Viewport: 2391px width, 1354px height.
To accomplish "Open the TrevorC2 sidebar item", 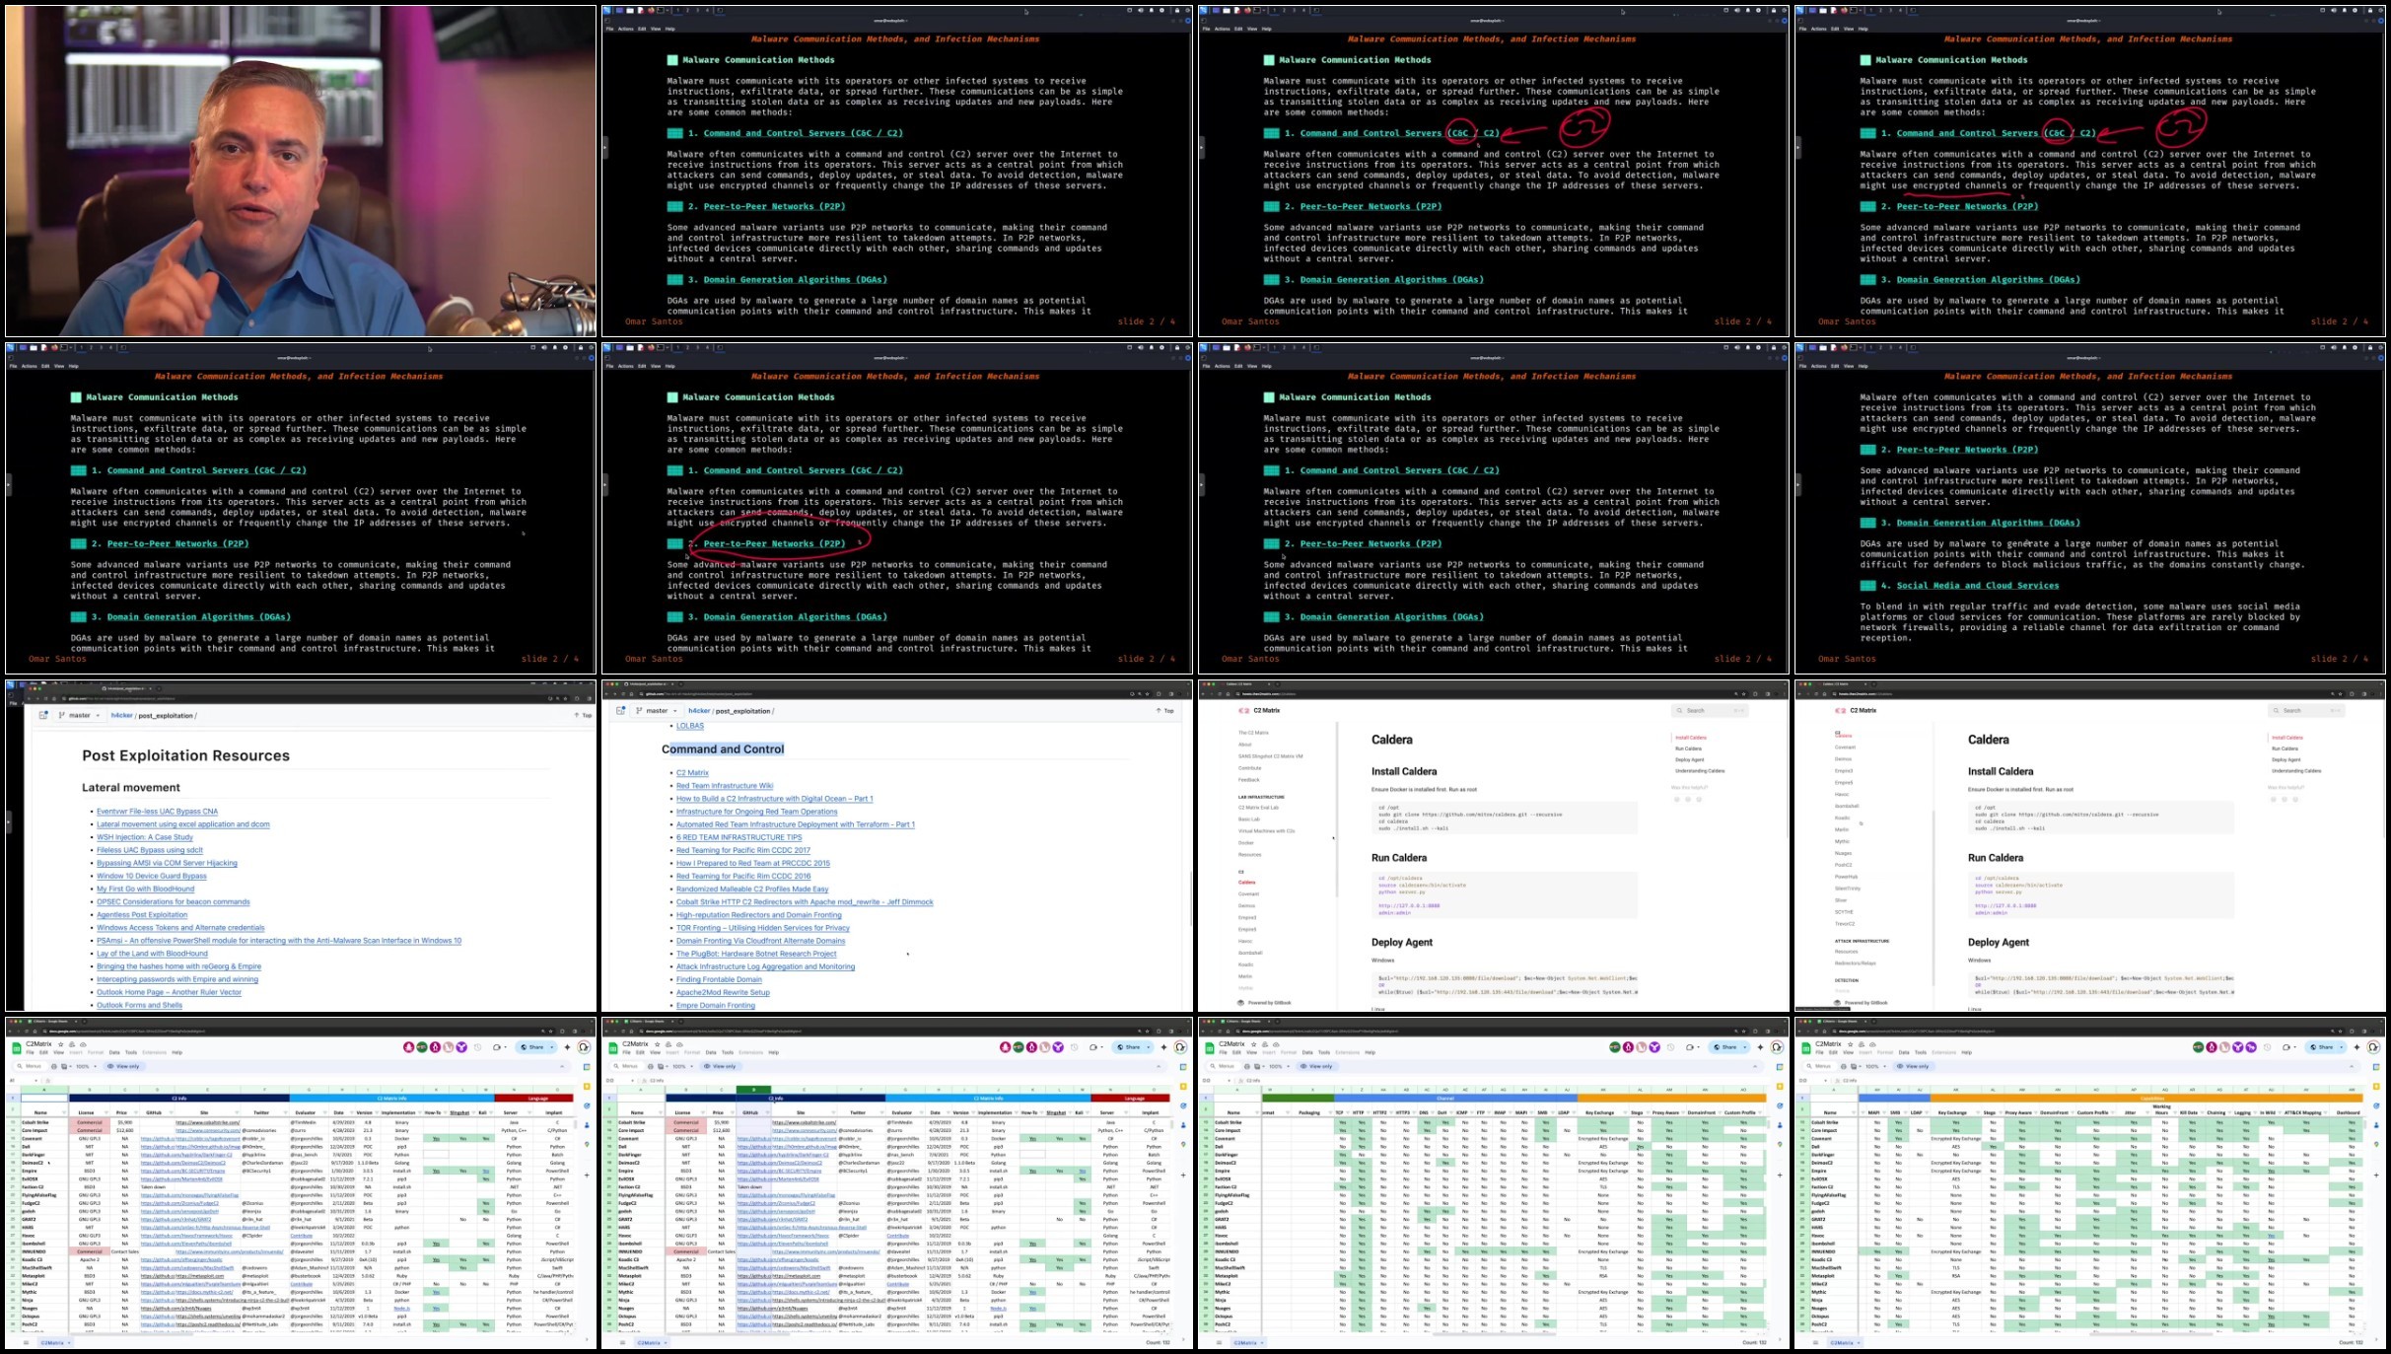I will (x=1845, y=924).
